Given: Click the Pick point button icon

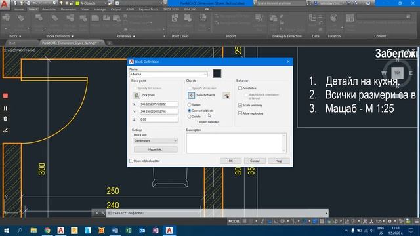Looking at the screenshot, I should point(137,95).
